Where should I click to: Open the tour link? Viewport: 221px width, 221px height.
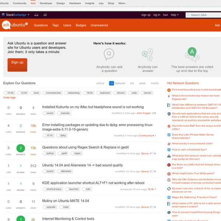pyautogui.click(x=165, y=15)
